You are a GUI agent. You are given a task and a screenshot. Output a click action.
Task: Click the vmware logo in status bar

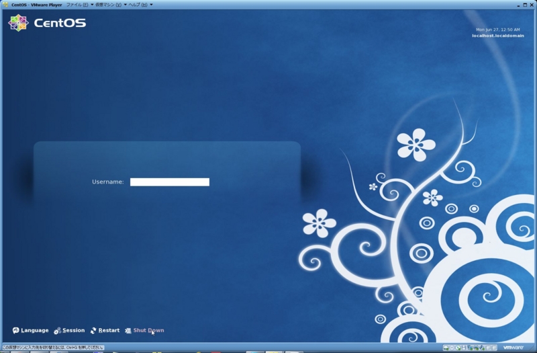[x=513, y=348]
